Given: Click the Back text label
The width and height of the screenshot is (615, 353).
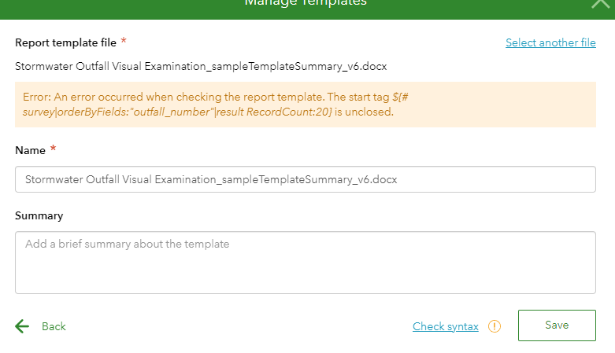Looking at the screenshot, I should pyautogui.click(x=54, y=326).
